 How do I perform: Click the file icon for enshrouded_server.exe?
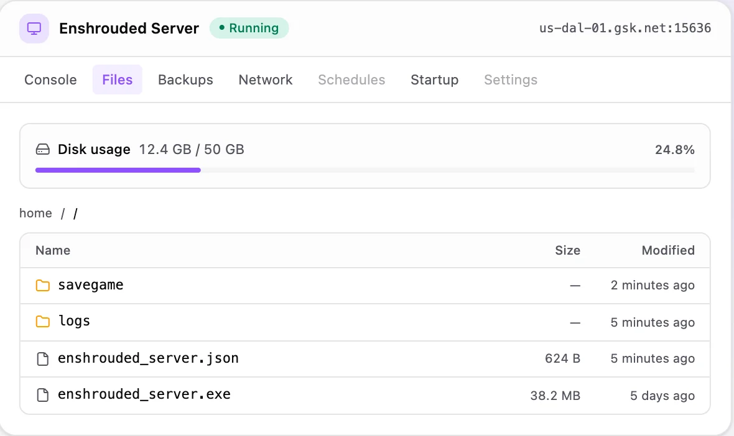click(42, 395)
